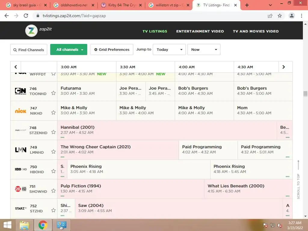308x231 pixels.
Task: Open Mom 4:30 AM listing
Action: [263, 110]
